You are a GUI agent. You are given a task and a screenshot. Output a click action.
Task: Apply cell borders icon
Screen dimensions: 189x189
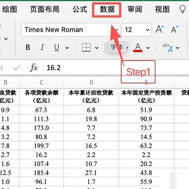click(86, 47)
